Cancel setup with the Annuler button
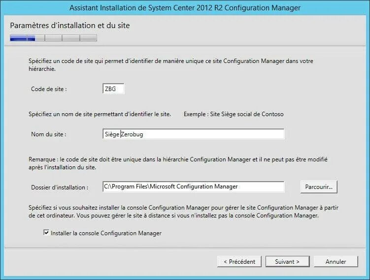The height and width of the screenshot is (280, 370). pyautogui.click(x=336, y=262)
